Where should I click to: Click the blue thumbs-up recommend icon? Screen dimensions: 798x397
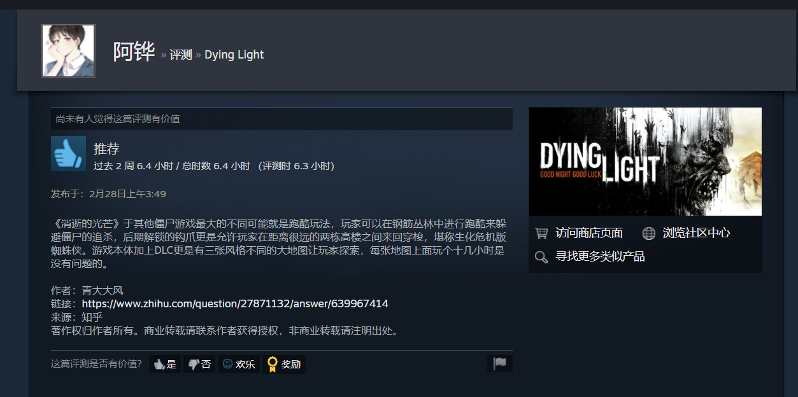click(x=68, y=154)
